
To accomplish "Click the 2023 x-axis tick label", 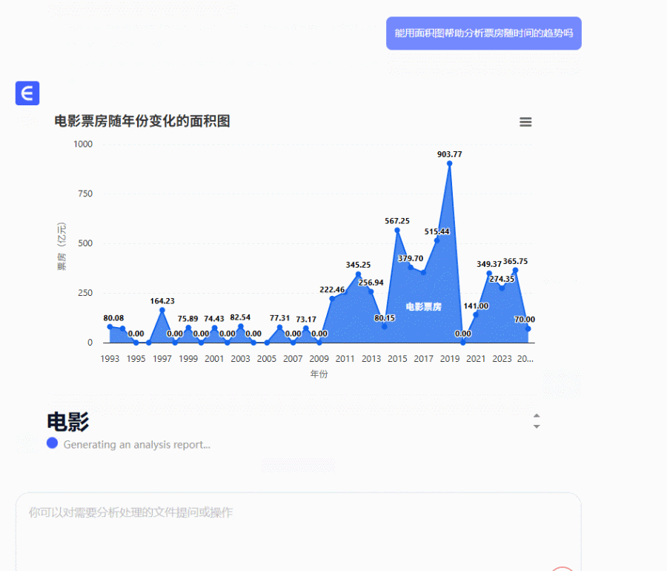I will [502, 359].
